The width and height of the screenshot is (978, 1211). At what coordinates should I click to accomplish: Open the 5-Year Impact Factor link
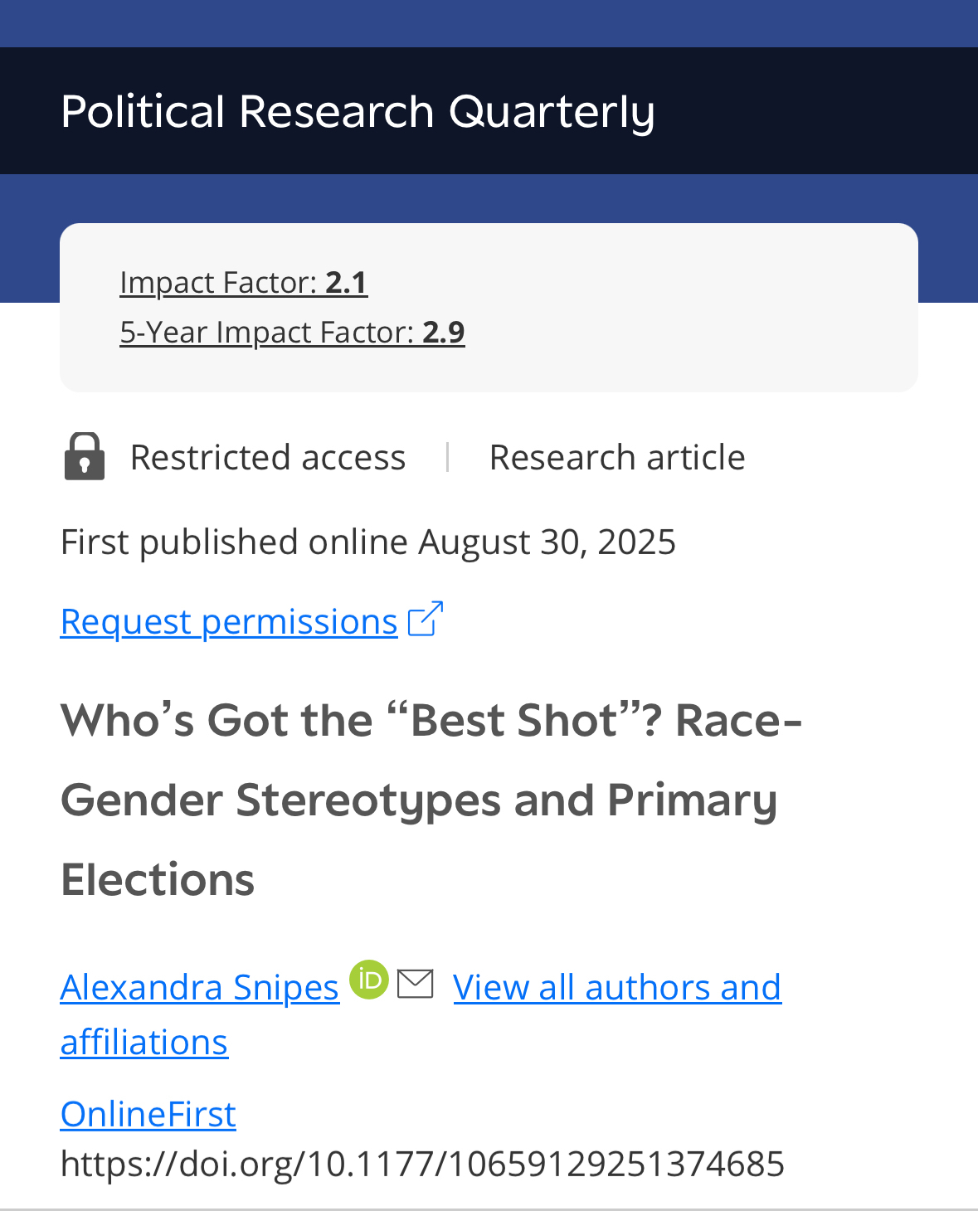292,333
